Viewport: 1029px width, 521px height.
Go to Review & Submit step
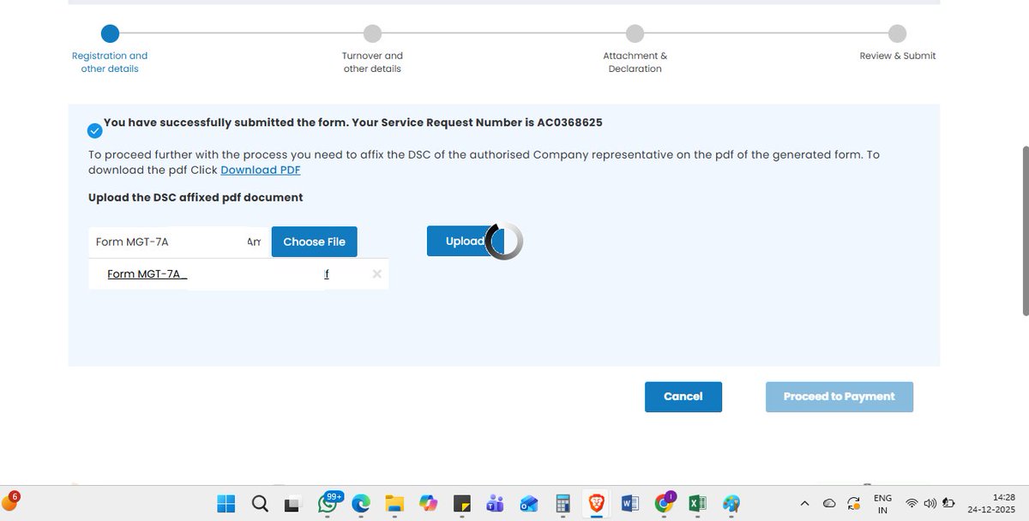(897, 43)
